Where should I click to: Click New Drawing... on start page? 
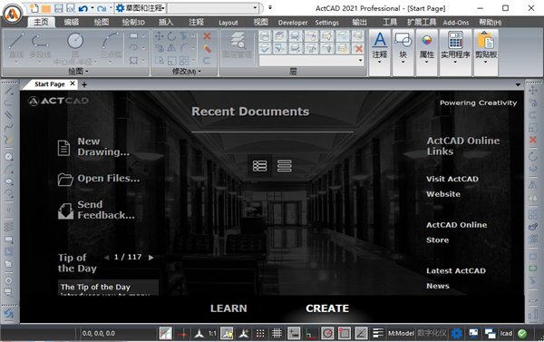[93, 147]
